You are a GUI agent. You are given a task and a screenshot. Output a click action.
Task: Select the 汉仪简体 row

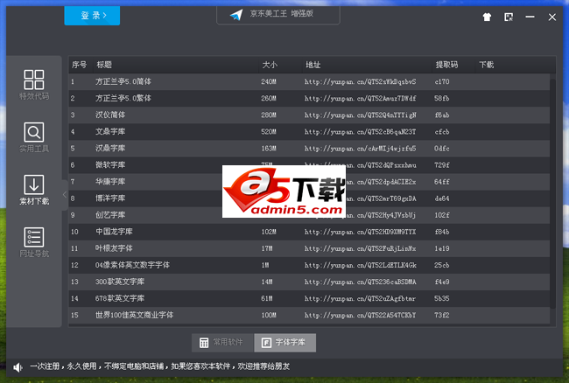[309, 115]
